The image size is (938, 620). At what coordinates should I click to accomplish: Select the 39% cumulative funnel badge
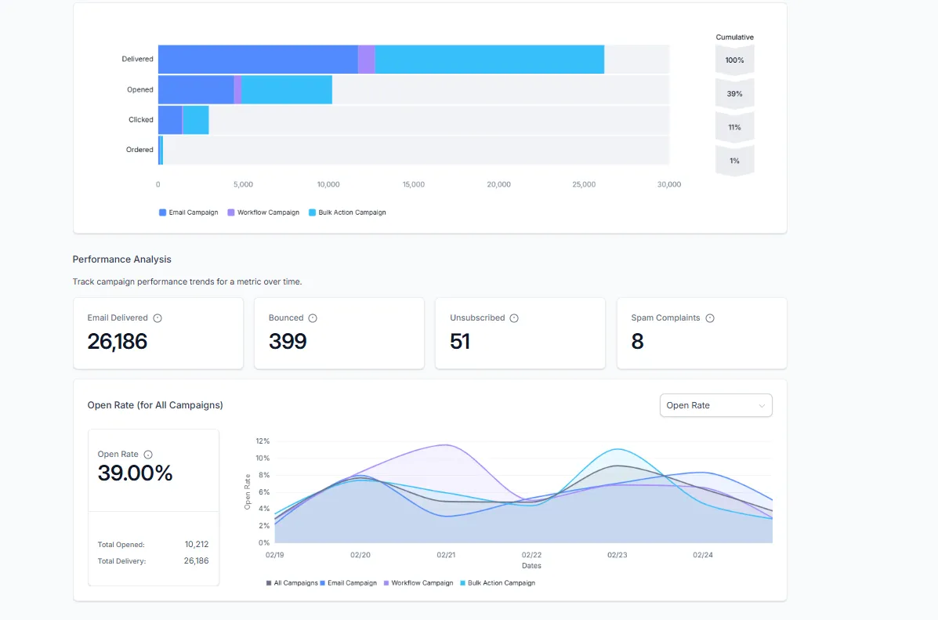coord(734,94)
